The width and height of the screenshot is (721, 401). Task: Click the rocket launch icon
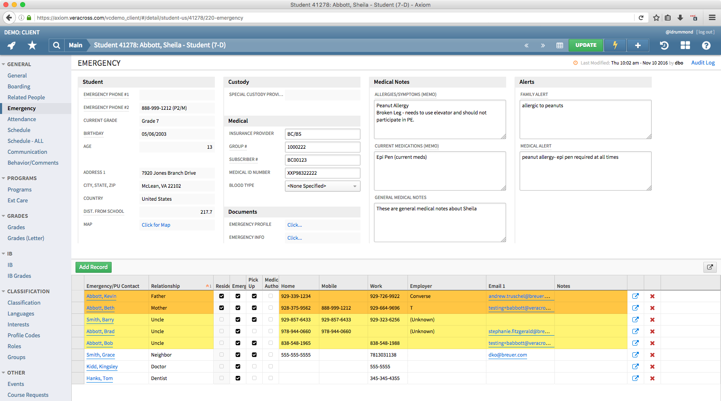[12, 45]
